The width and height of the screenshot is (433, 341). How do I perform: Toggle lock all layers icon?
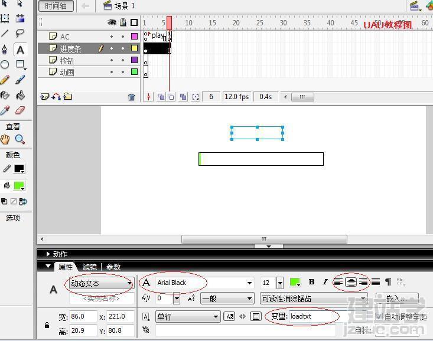(123, 22)
